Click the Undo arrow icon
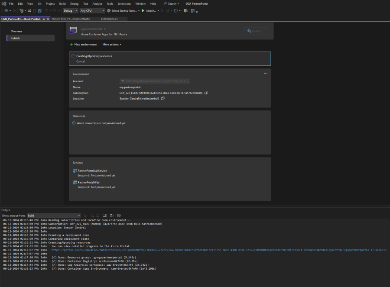 tap(46, 11)
